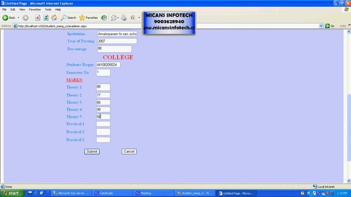Click the Theory 3 marks field
The width and height of the screenshot is (351, 197).
tap(103, 102)
